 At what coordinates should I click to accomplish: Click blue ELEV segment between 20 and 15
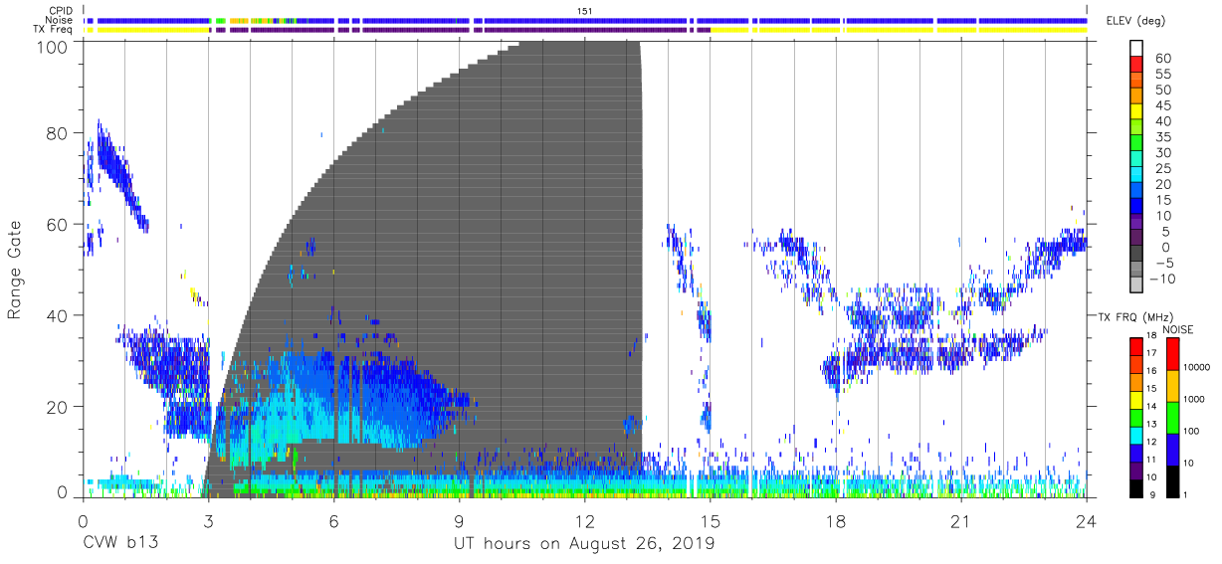point(1137,191)
